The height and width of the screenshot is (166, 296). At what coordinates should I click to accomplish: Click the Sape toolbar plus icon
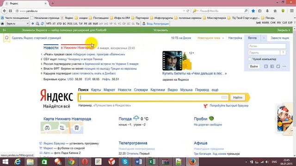(x=33, y=24)
